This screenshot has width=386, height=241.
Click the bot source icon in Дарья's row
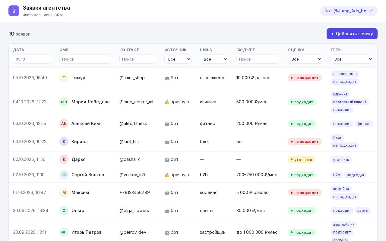pos(167,159)
